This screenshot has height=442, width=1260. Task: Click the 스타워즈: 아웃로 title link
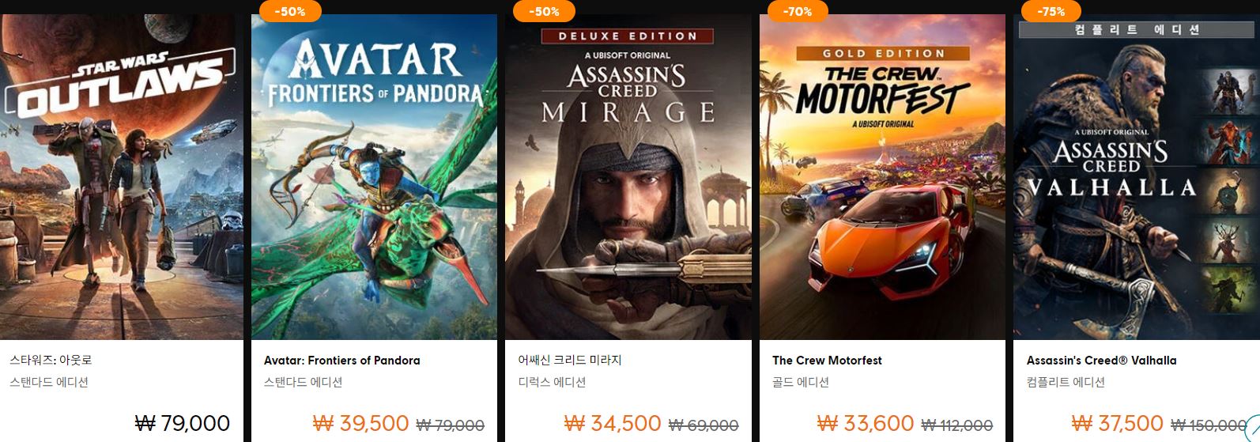51,360
